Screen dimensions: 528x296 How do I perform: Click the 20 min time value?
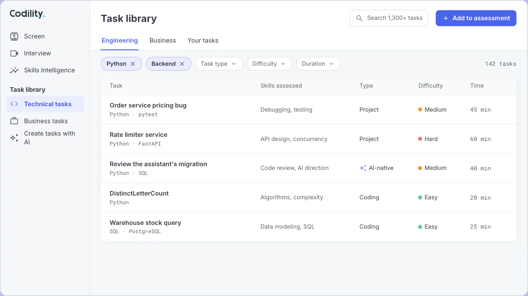(x=480, y=198)
